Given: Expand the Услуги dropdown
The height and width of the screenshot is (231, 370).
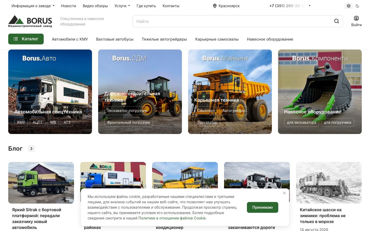Looking at the screenshot, I should [122, 6].
